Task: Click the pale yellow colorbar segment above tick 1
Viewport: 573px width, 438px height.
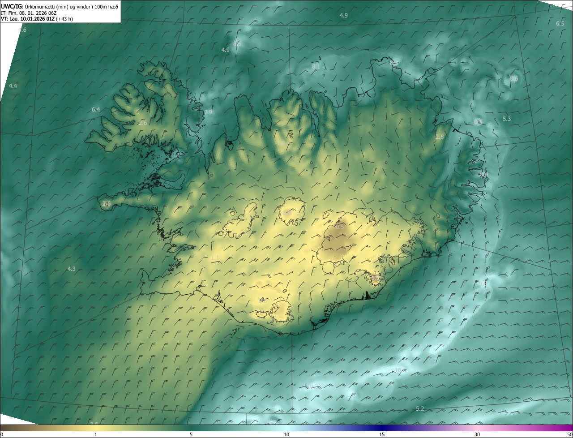Action: pyautogui.click(x=96, y=428)
